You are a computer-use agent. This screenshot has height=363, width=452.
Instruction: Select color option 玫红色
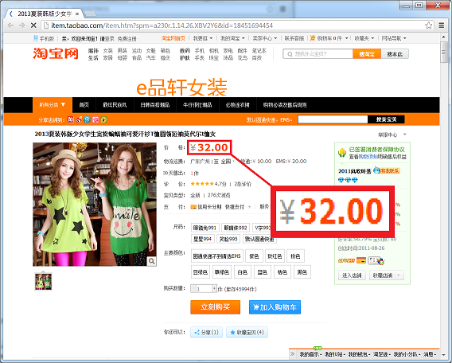pos(275,256)
